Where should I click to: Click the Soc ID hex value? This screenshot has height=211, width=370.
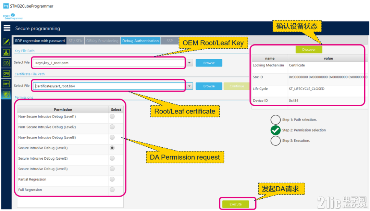pyautogui.click(x=328, y=77)
